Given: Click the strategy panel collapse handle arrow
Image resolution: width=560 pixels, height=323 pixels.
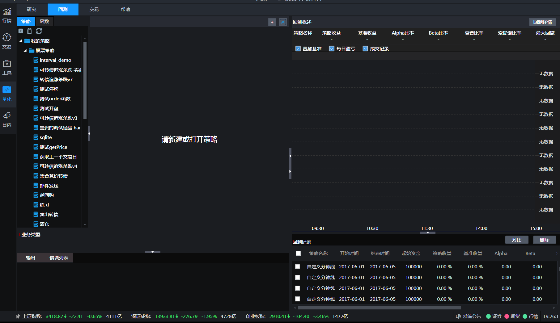Looking at the screenshot, I should pyautogui.click(x=89, y=133).
